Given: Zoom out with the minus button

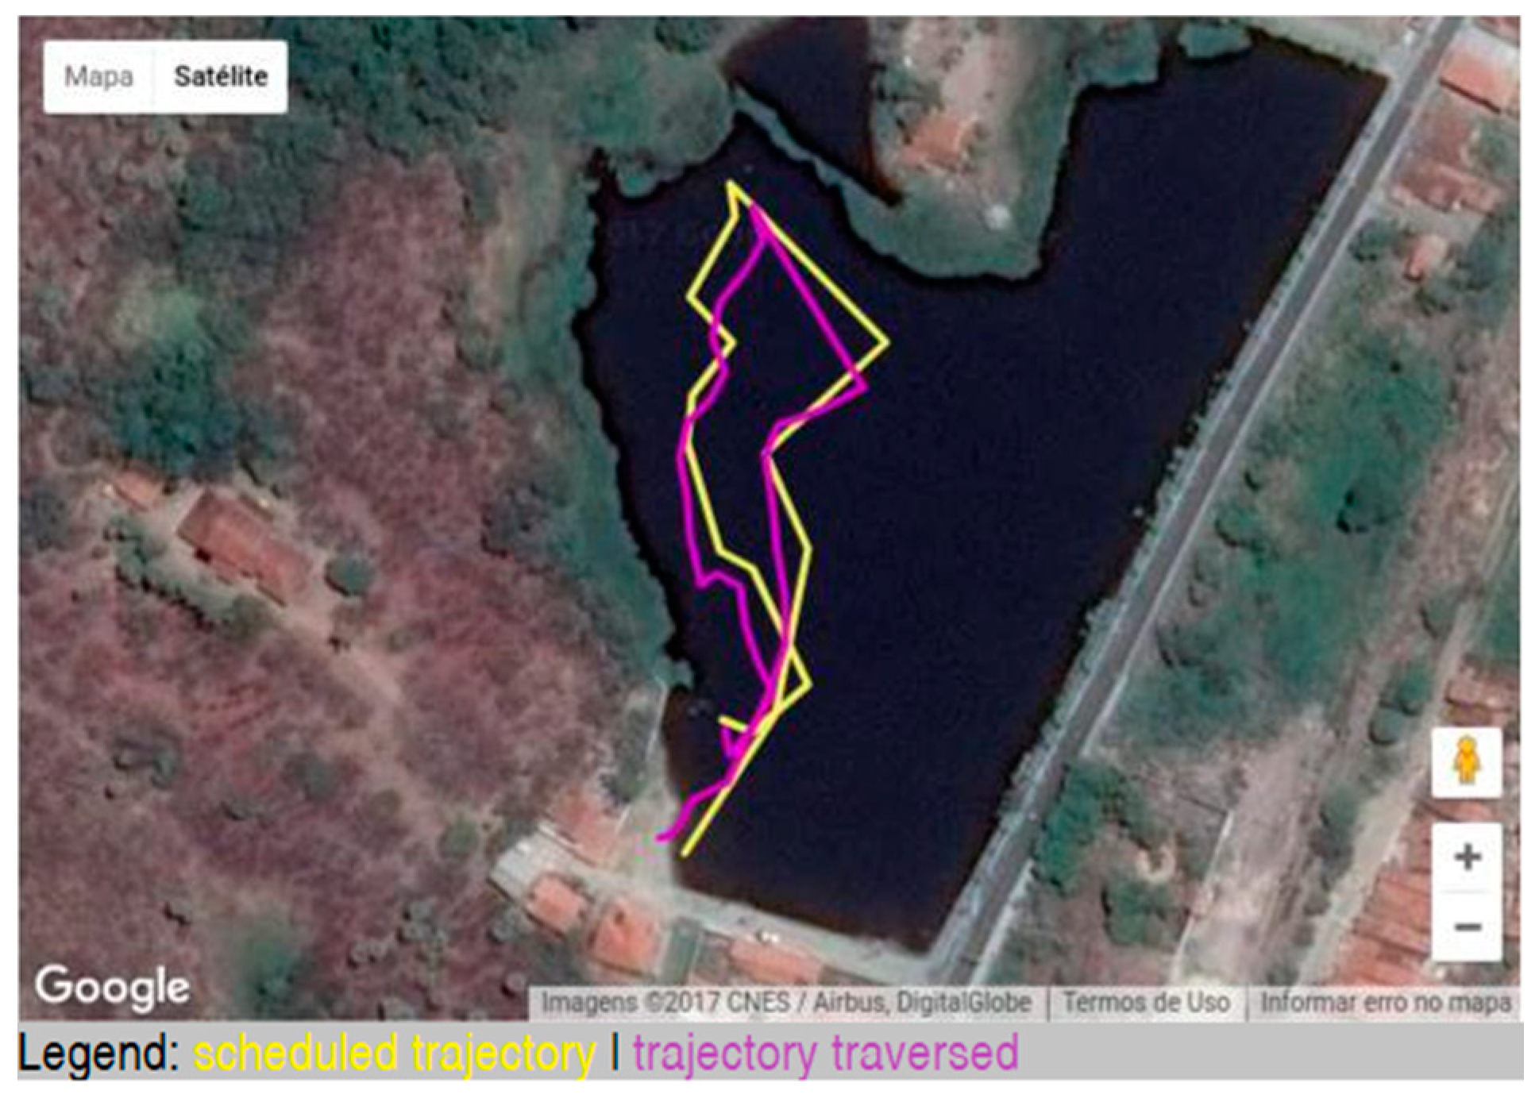Looking at the screenshot, I should click(1467, 927).
